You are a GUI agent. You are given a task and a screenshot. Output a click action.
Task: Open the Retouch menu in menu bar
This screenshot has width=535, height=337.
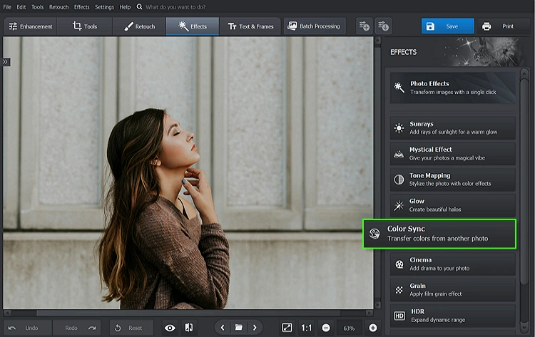pos(58,7)
